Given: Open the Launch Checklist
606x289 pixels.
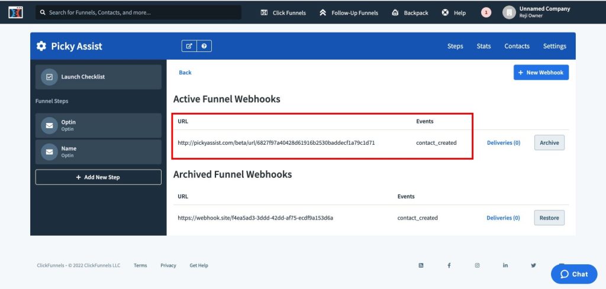Looking at the screenshot, I should point(98,77).
